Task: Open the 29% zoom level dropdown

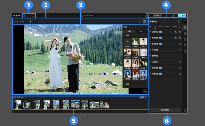Action: pyautogui.click(x=15, y=21)
